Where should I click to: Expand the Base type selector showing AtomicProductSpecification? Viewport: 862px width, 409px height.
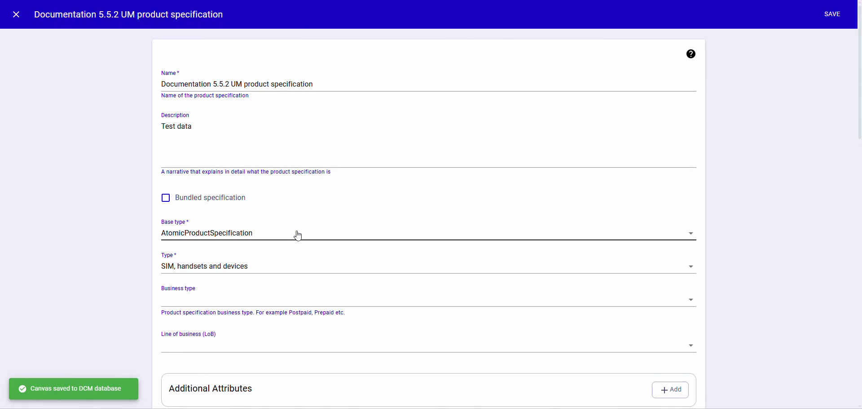tap(428, 233)
